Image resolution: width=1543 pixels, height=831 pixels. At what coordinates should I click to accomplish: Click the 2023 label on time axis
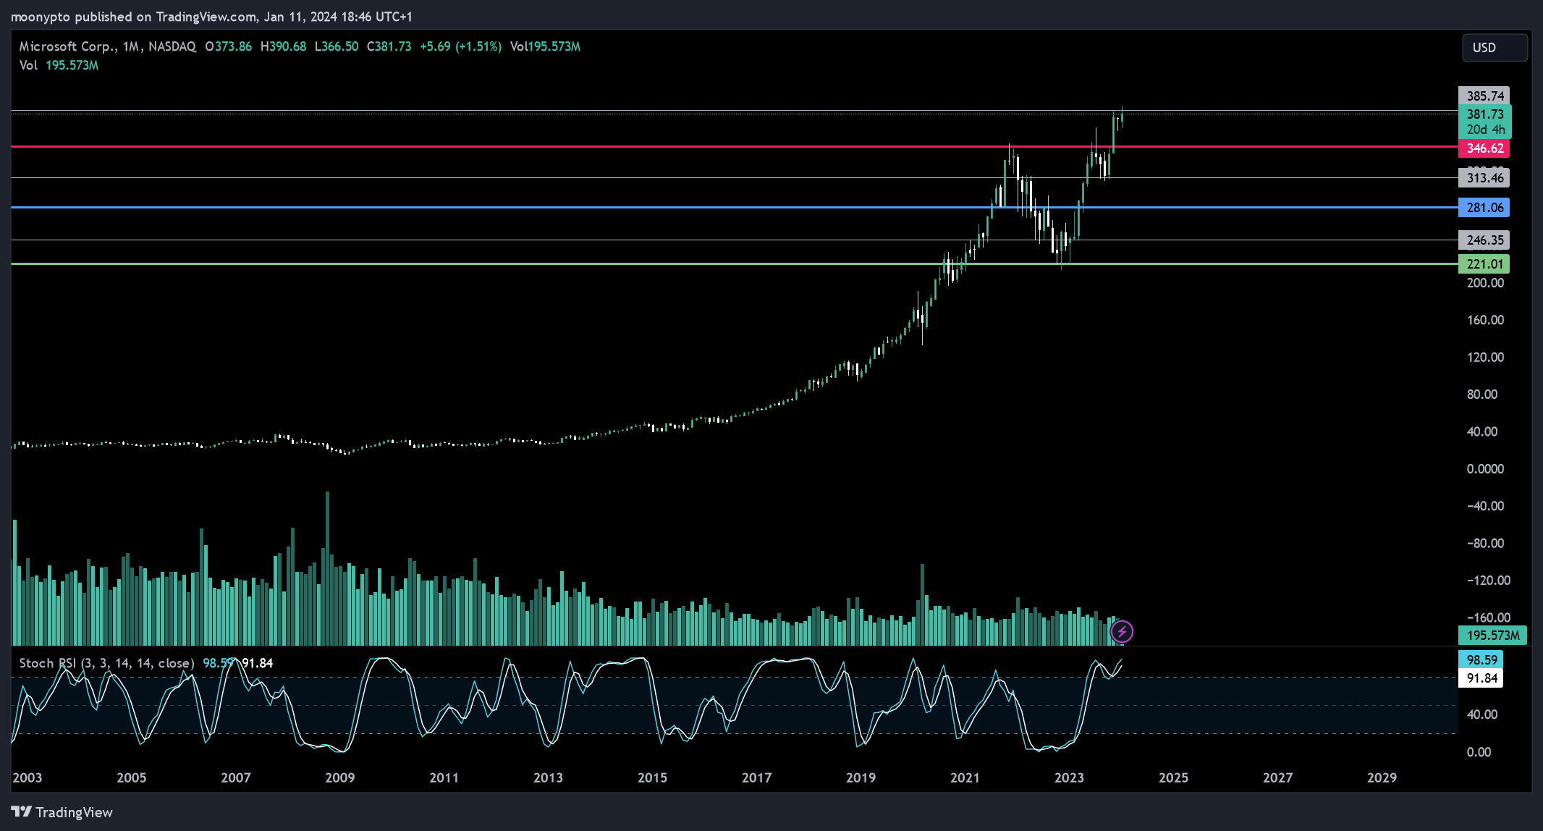(1069, 777)
